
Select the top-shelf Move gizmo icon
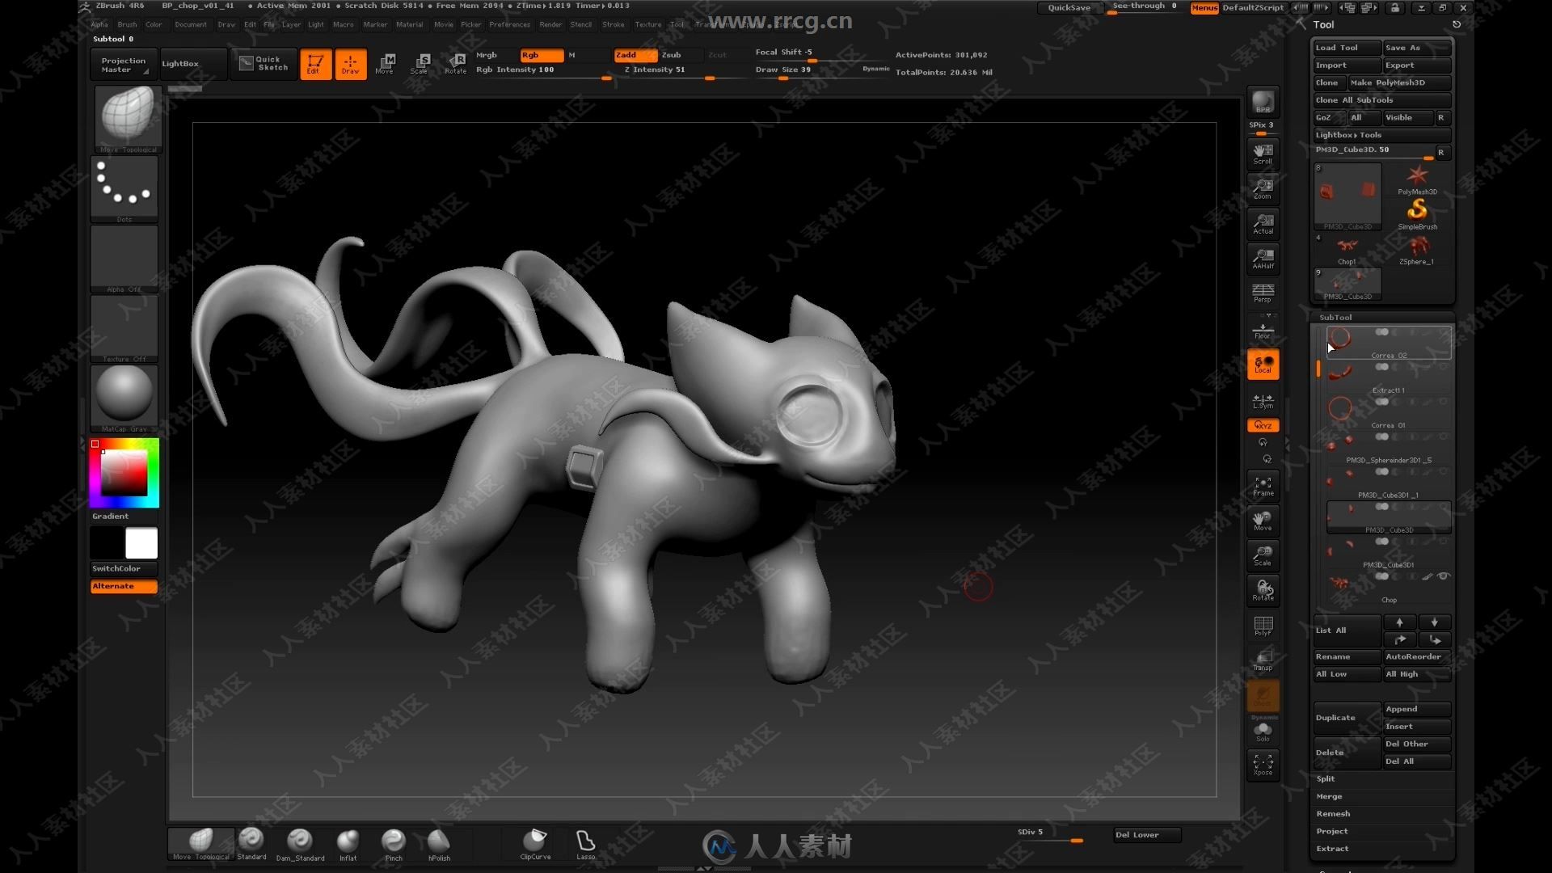point(385,63)
